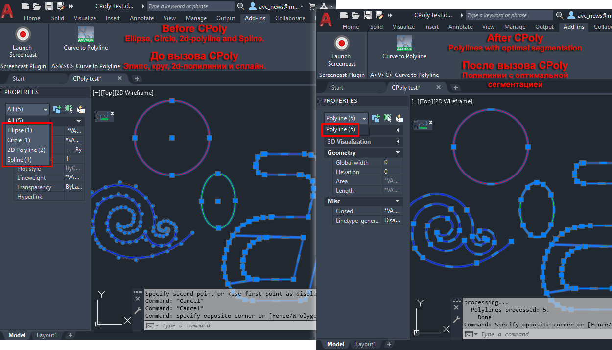Open Collaborate ribbon tab in Before window
Screen dimensions: 612x350
(290, 18)
